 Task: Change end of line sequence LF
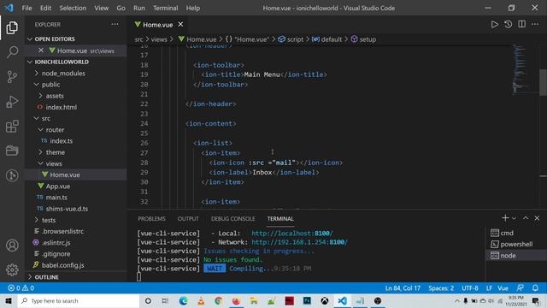coord(489,288)
